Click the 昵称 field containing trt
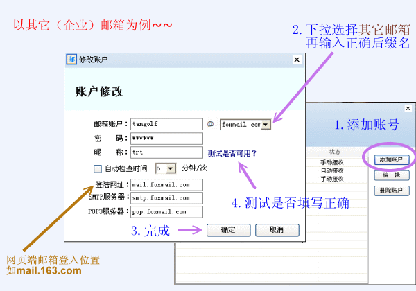The height and width of the screenshot is (291, 416). pos(166,152)
